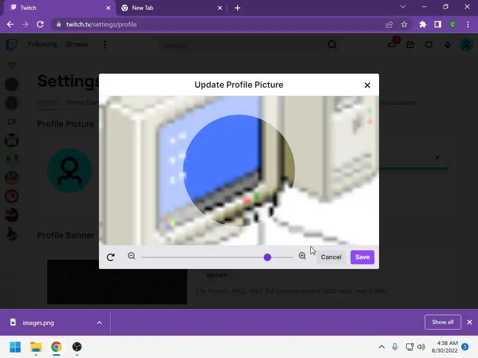Open OBS Studio from the taskbar

(x=77, y=347)
